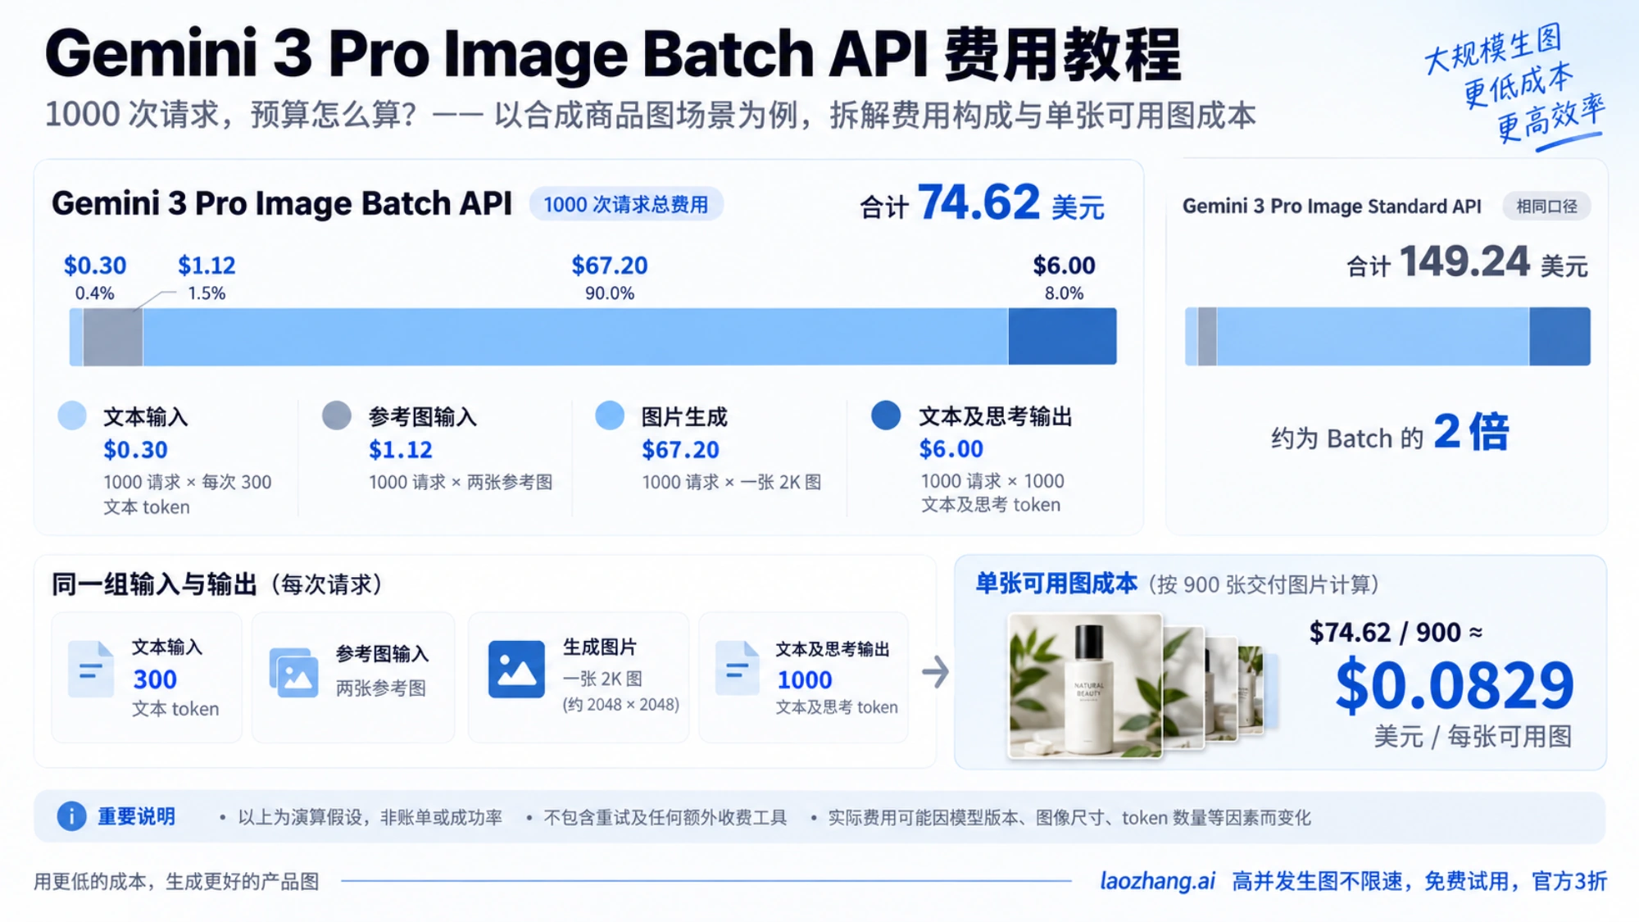This screenshot has height=922, width=1639.
Task: Click the 'Gemini 3 Pro Image Standard API' heading
Action: pos(1332,207)
